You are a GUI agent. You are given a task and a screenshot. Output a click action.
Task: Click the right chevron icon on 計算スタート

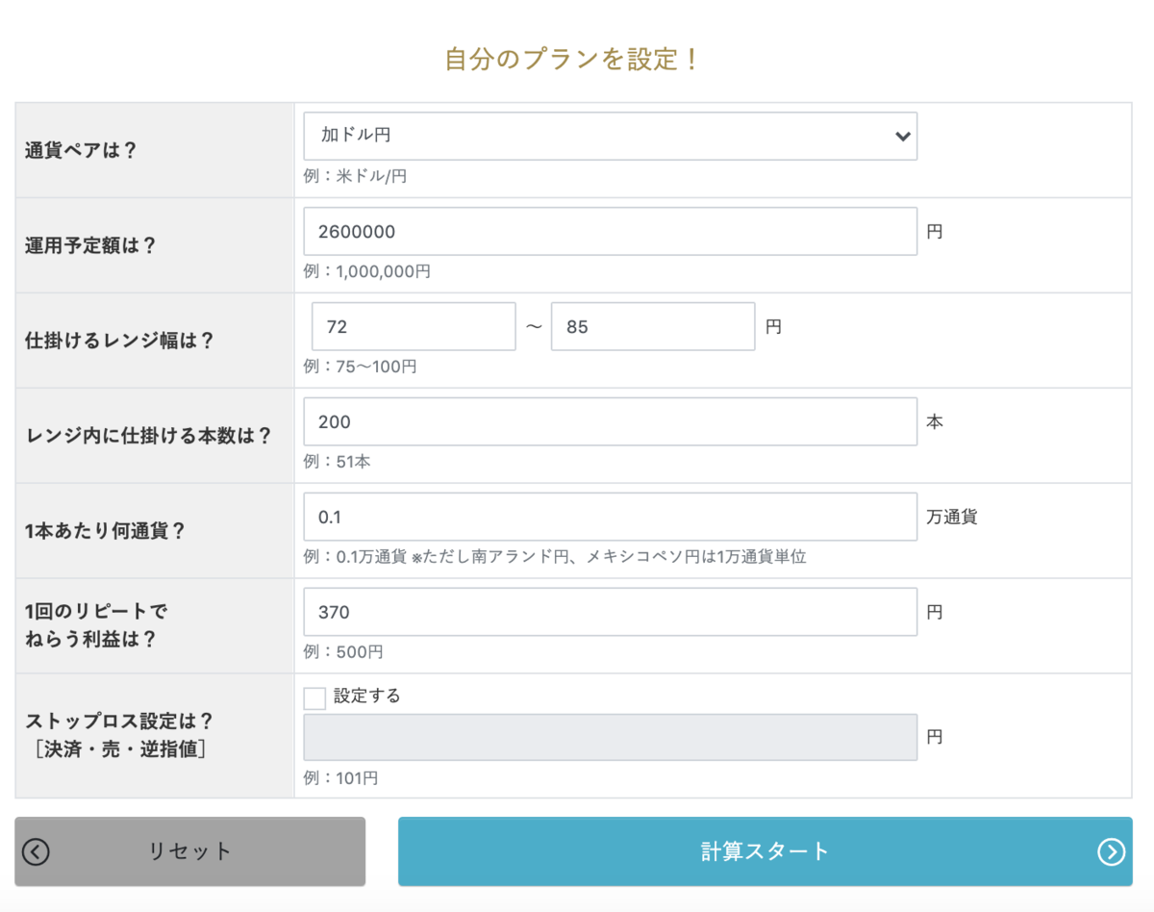[x=1111, y=851]
